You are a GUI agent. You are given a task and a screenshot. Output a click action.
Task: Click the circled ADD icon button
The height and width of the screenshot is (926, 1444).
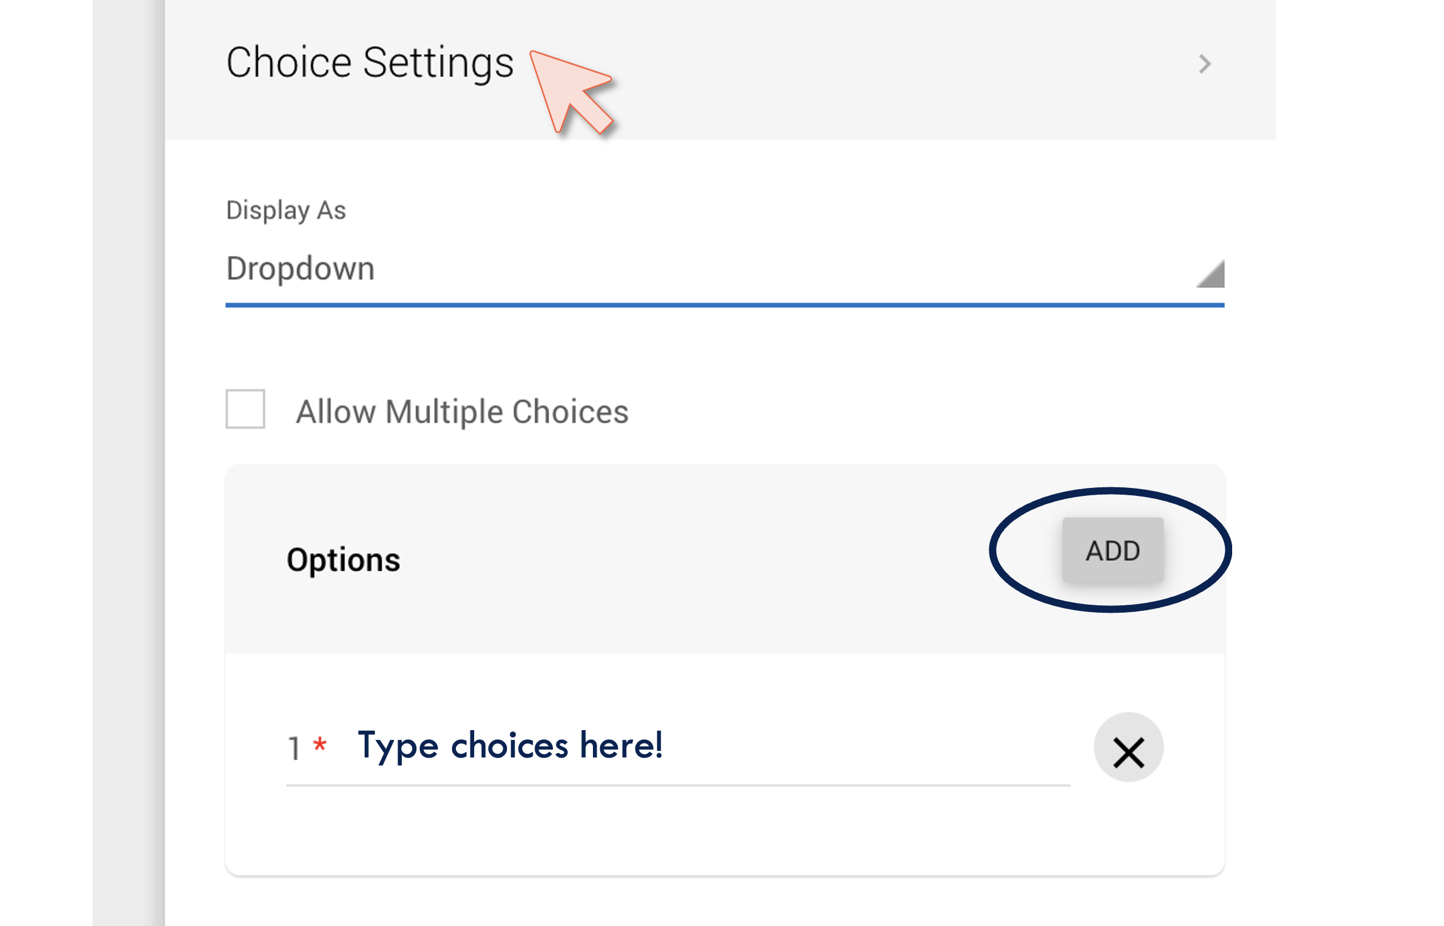point(1112,551)
